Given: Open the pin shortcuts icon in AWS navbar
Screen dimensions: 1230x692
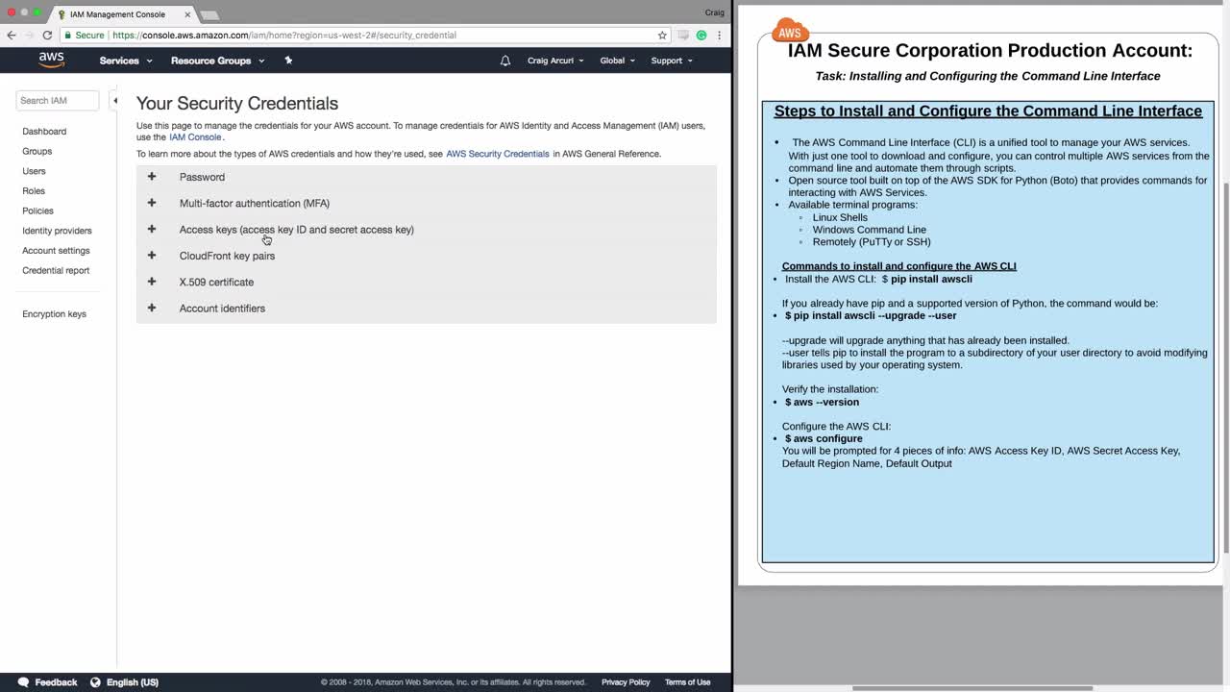Looking at the screenshot, I should click(288, 61).
